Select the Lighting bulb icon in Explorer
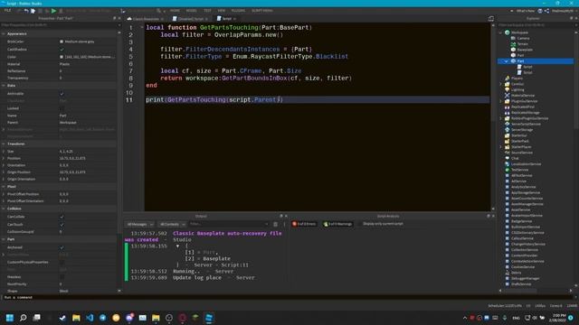The width and height of the screenshot is (579, 325). 508,89
